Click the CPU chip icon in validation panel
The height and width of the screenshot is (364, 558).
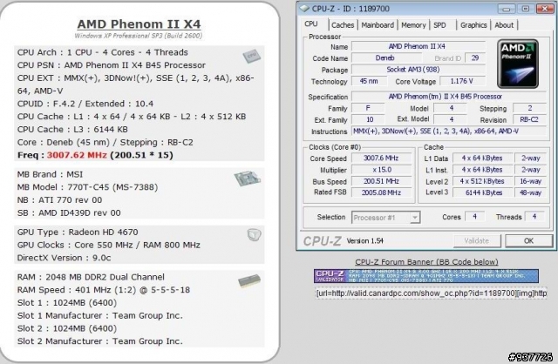(252, 56)
